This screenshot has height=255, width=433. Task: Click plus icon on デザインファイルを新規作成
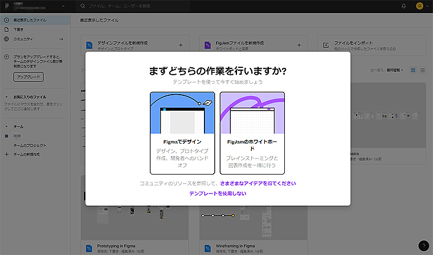point(181,44)
